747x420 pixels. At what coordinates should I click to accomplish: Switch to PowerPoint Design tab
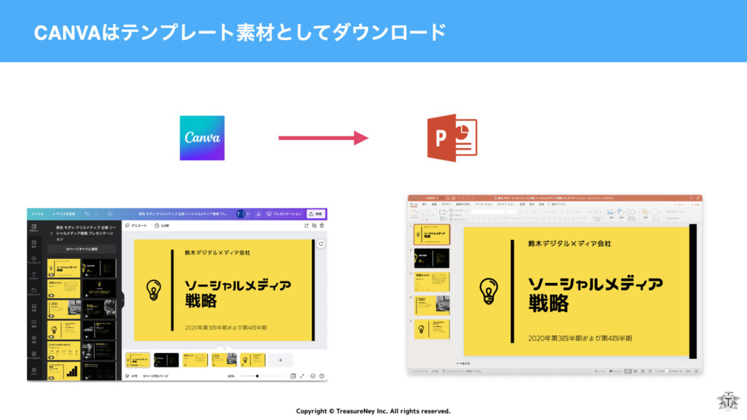446,204
